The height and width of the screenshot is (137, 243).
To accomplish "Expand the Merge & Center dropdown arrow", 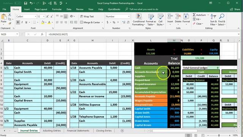I will [102, 22].
